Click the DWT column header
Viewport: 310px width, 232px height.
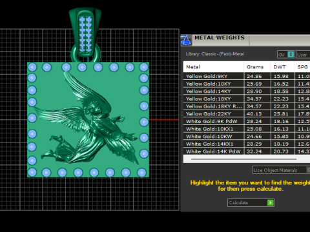[x=282, y=67]
